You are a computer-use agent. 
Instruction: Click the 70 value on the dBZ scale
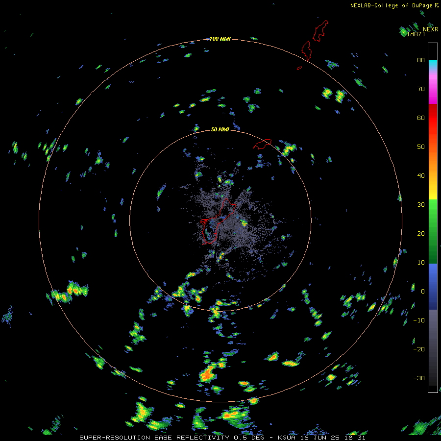coord(421,89)
